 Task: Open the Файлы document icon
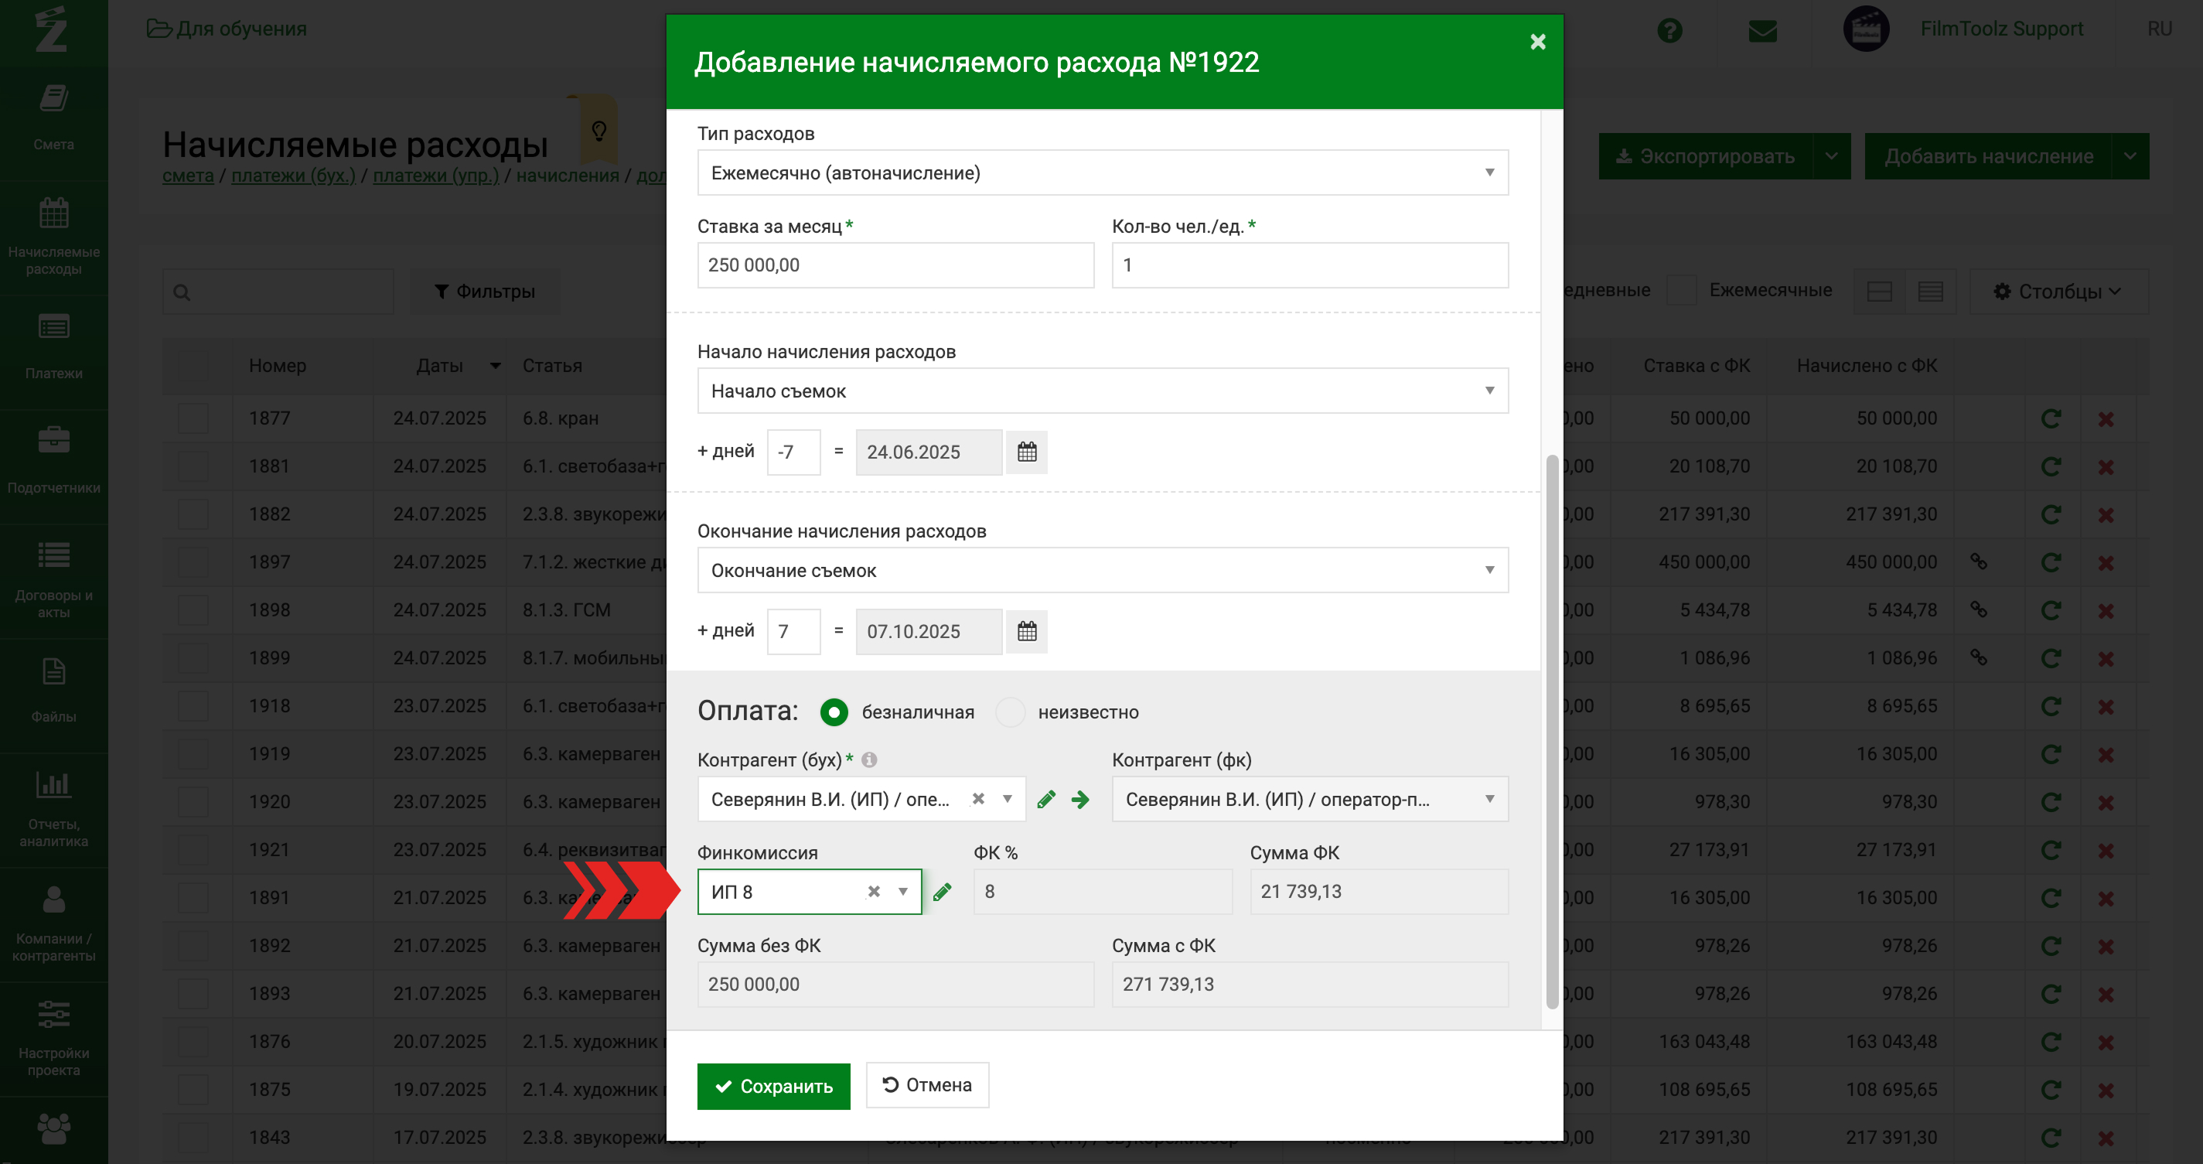pos(53,671)
